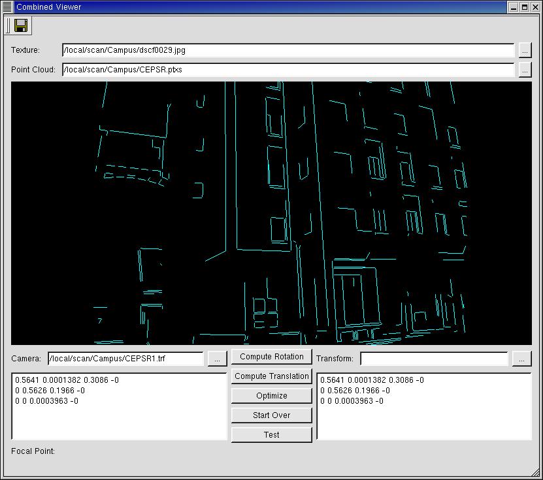Click the transform matrix text area

[424, 417]
